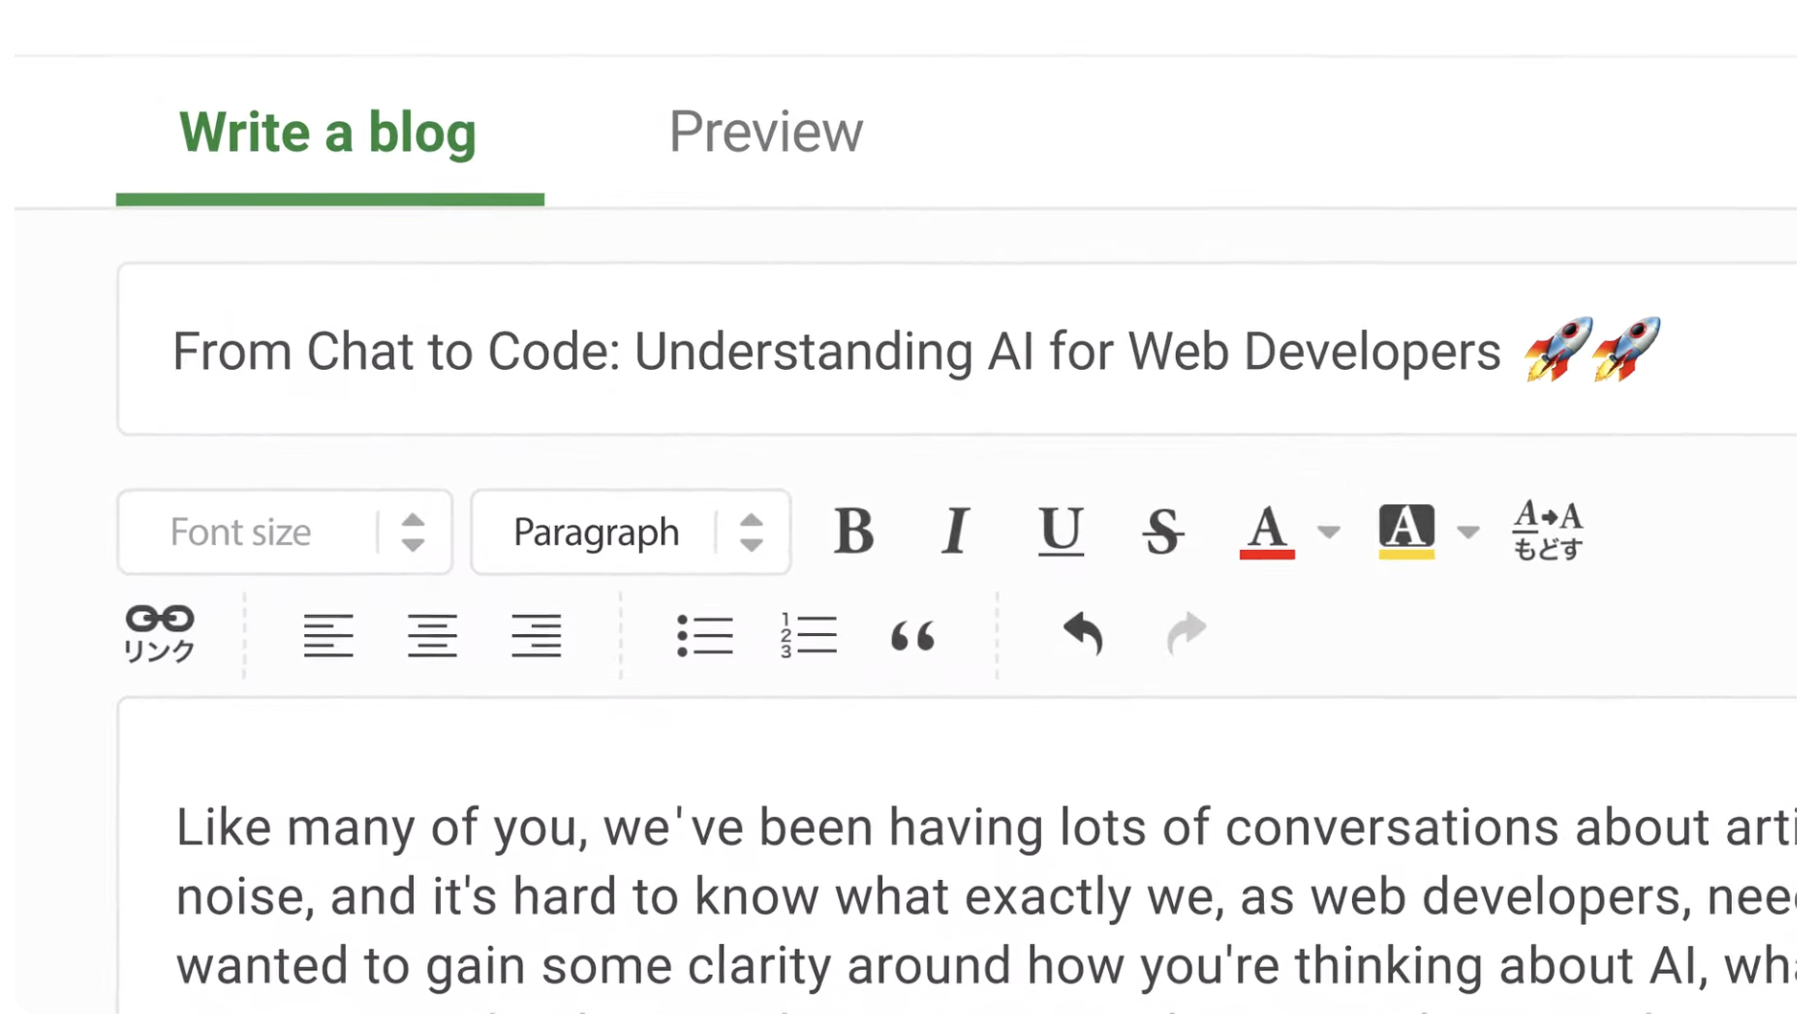Click the clear formatting icon
This screenshot has height=1034, width=1819.
coord(1547,531)
